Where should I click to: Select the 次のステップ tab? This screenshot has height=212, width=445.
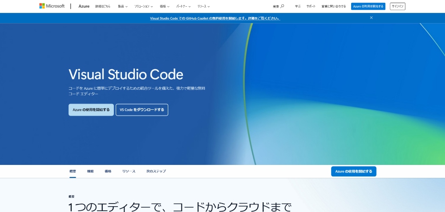[x=156, y=171]
